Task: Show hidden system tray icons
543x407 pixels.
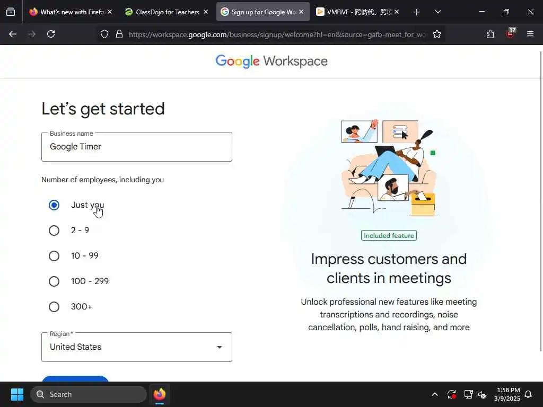Action: tap(435, 394)
